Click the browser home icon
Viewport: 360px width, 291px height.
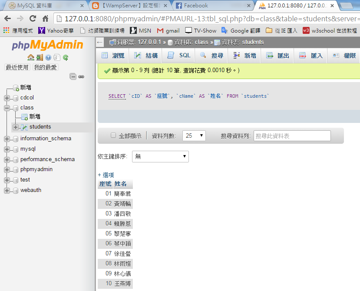[x=46, y=18]
